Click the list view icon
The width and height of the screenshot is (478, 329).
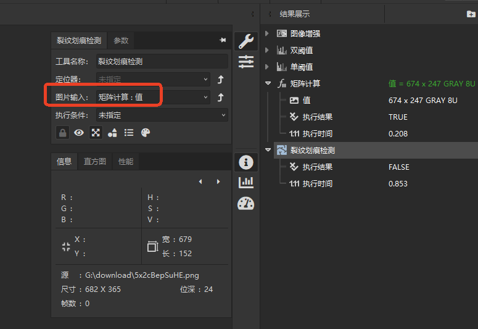129,133
